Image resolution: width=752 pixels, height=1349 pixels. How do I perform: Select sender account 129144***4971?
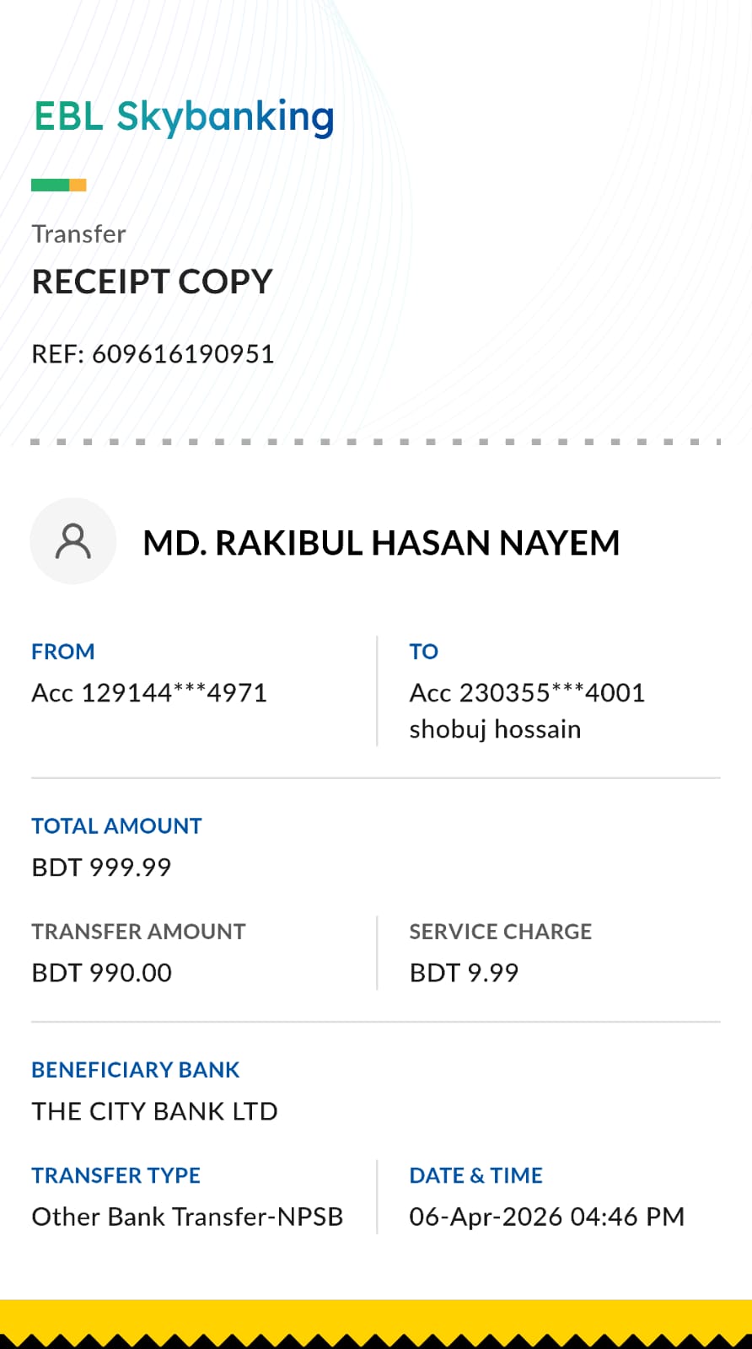point(149,693)
